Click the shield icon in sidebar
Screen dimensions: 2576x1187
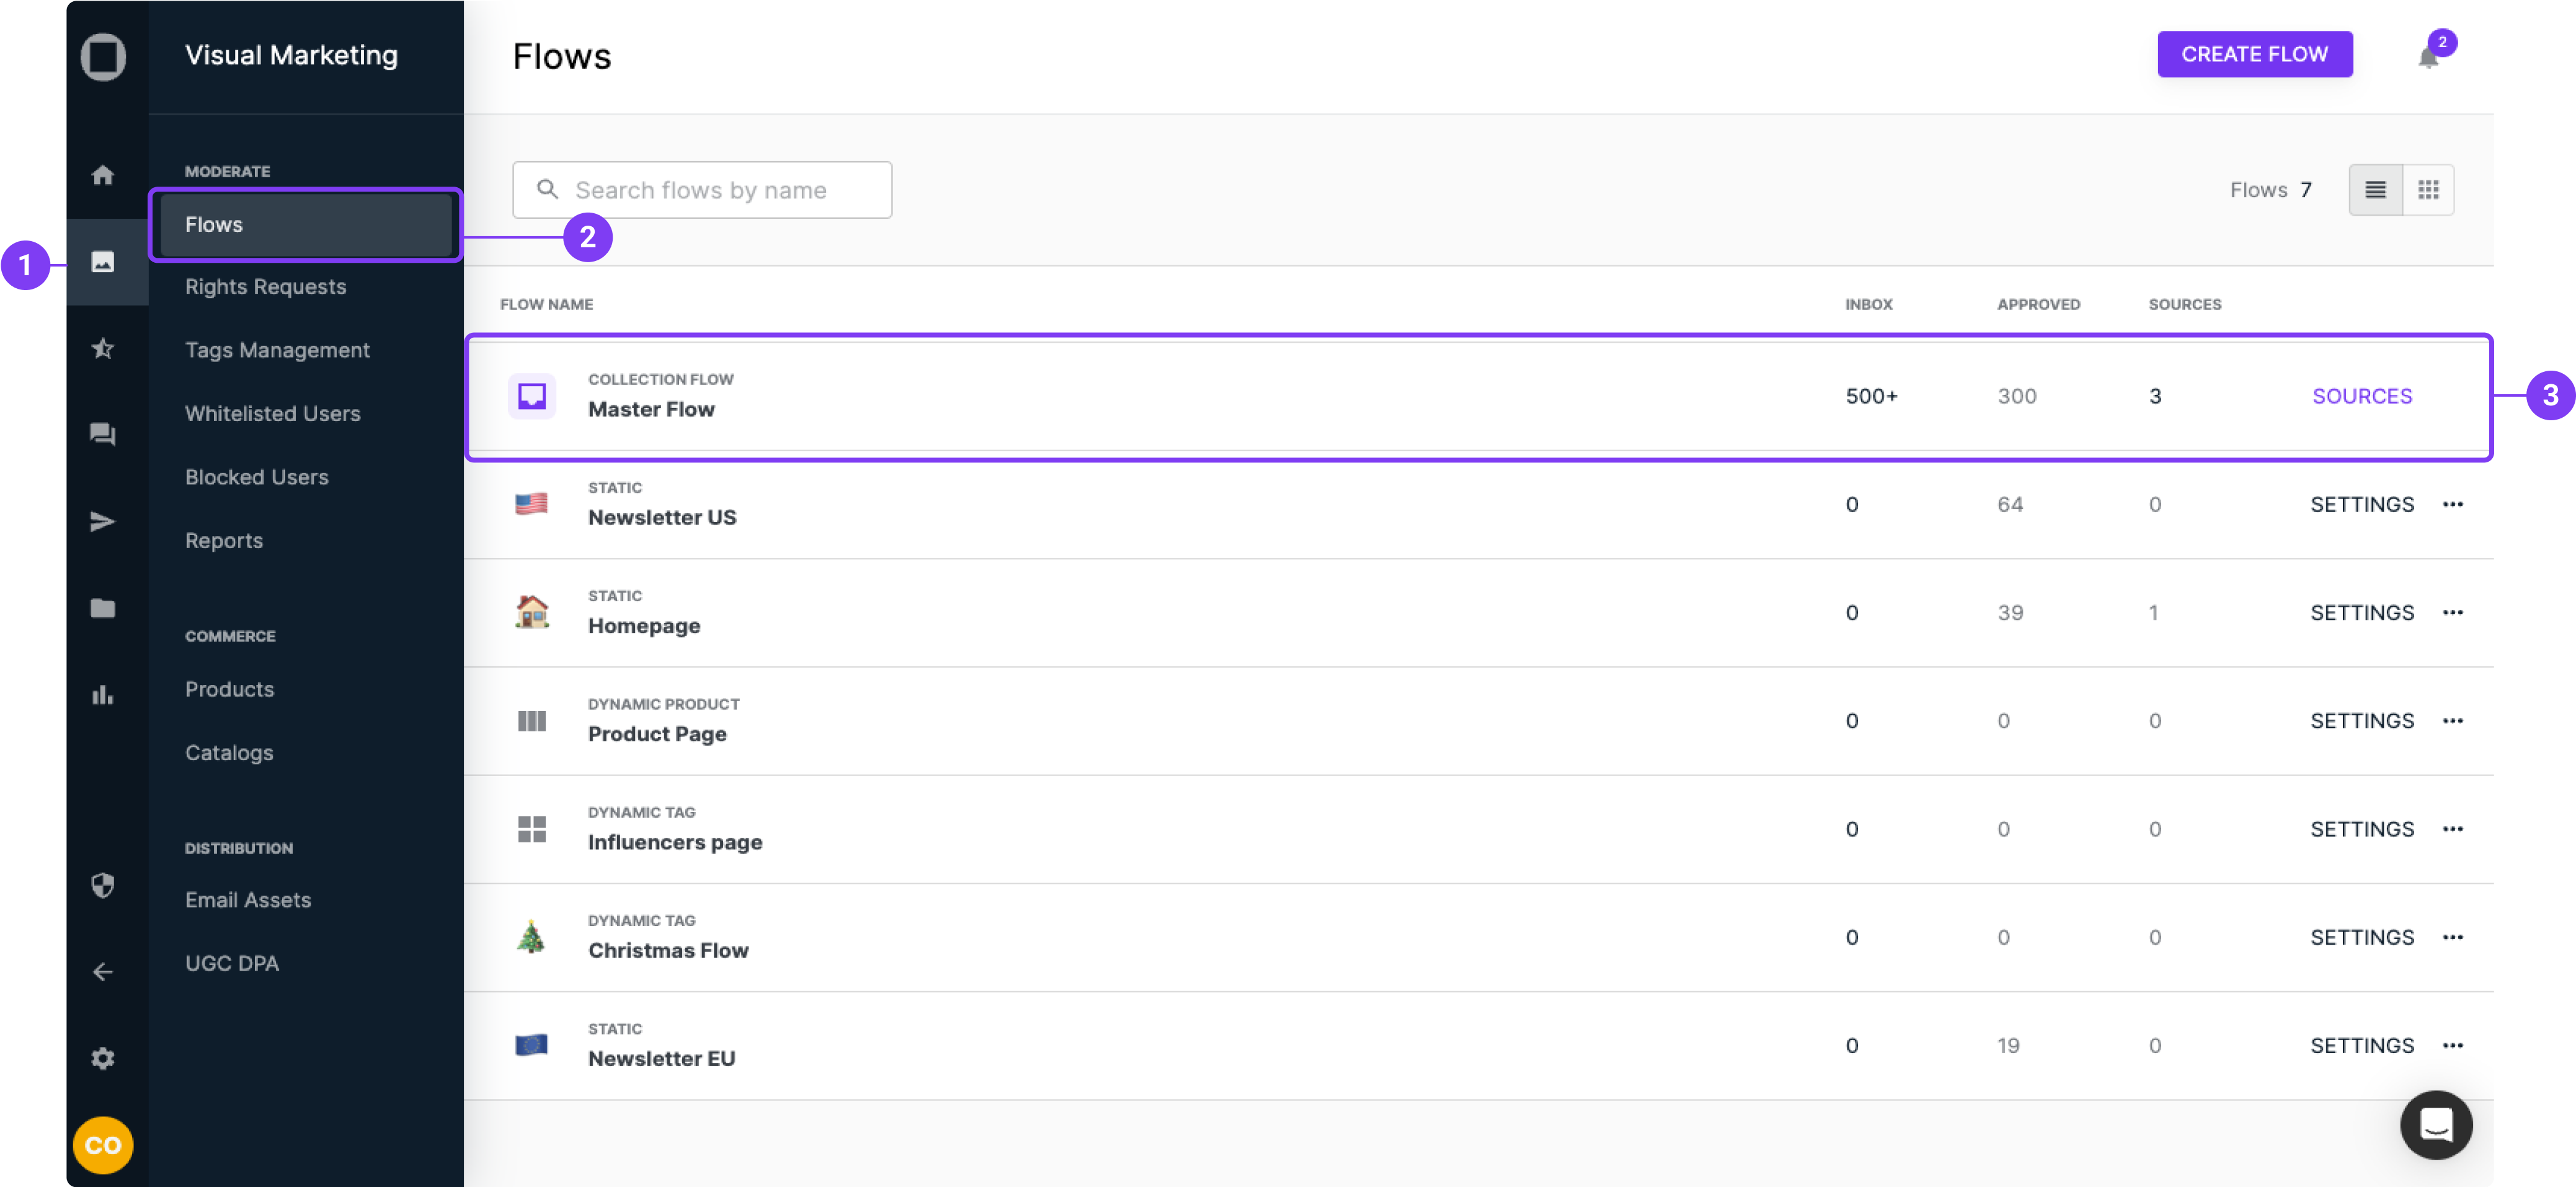coord(102,885)
